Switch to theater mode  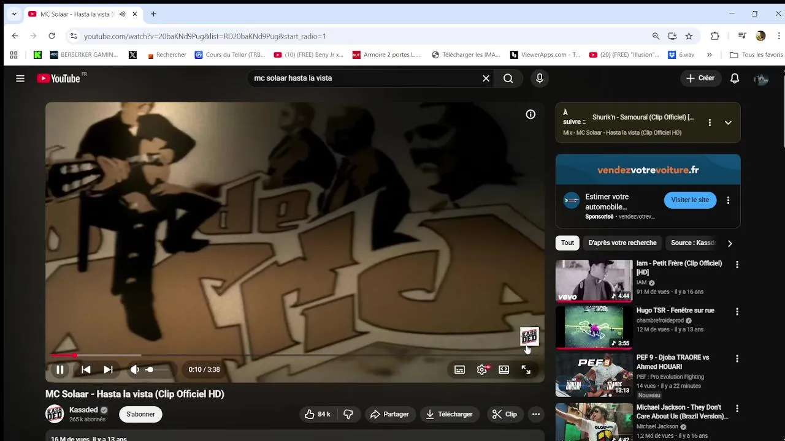pyautogui.click(x=504, y=369)
